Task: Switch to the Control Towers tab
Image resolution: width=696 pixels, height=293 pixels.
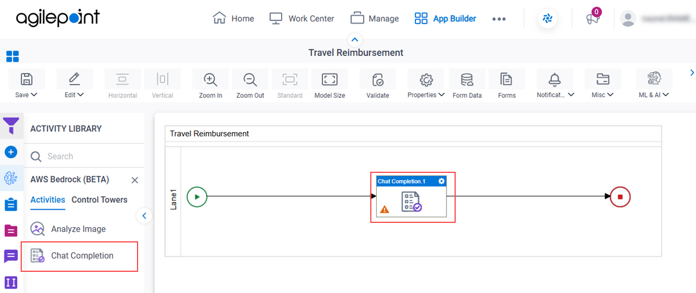Action: click(x=100, y=200)
